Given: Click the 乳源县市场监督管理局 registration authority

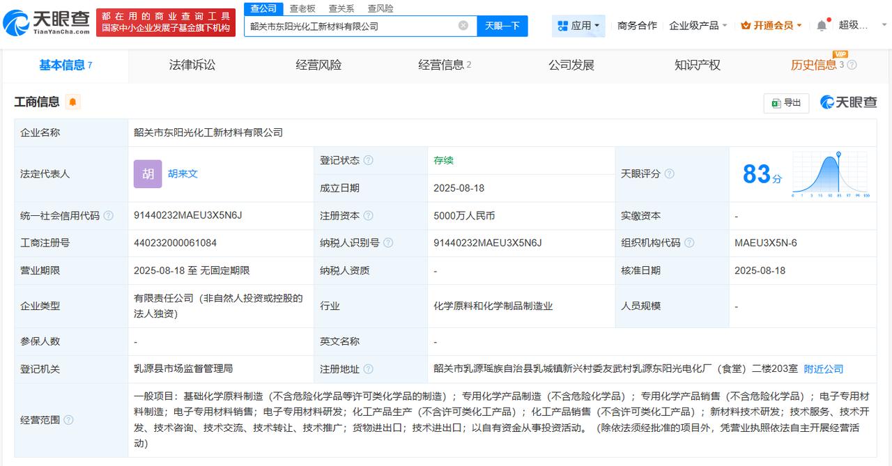Looking at the screenshot, I should coord(183,369).
